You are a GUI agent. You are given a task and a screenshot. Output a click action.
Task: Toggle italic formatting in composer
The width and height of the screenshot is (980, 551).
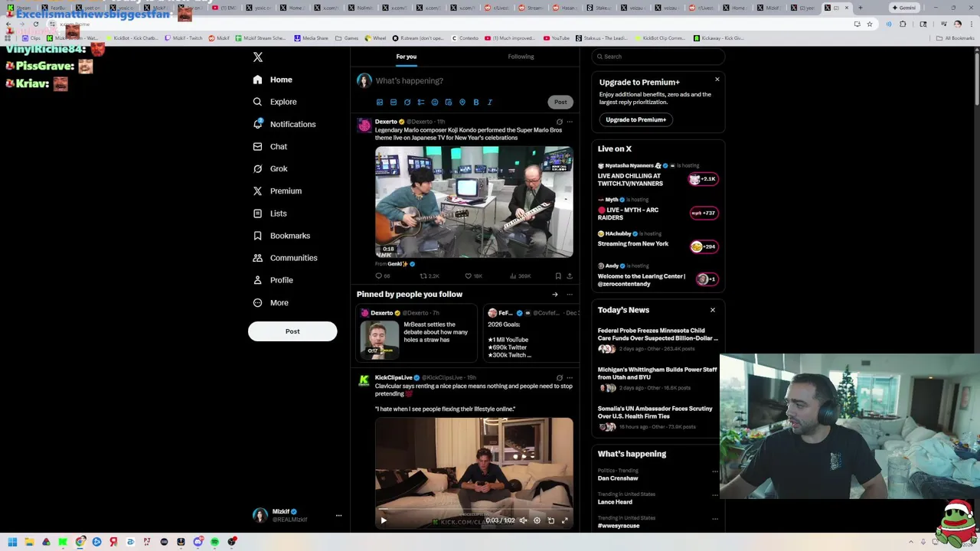490,102
